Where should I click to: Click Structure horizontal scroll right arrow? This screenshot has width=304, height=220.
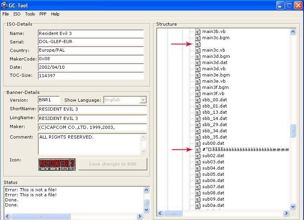coord(286,213)
